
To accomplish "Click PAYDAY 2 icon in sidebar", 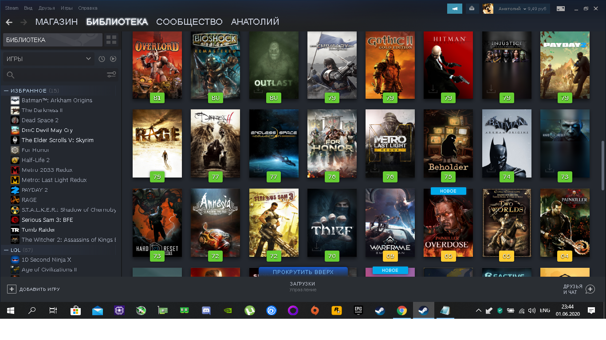I will click(x=15, y=190).
